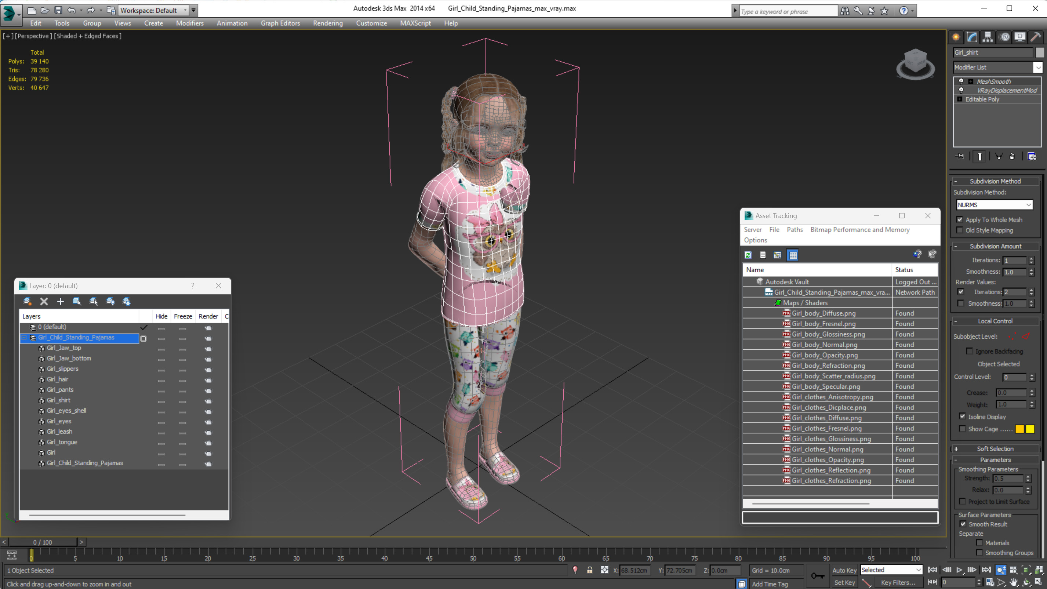Image resolution: width=1047 pixels, height=589 pixels.
Task: Expand the Soft Selection rollout
Action: pyautogui.click(x=995, y=449)
